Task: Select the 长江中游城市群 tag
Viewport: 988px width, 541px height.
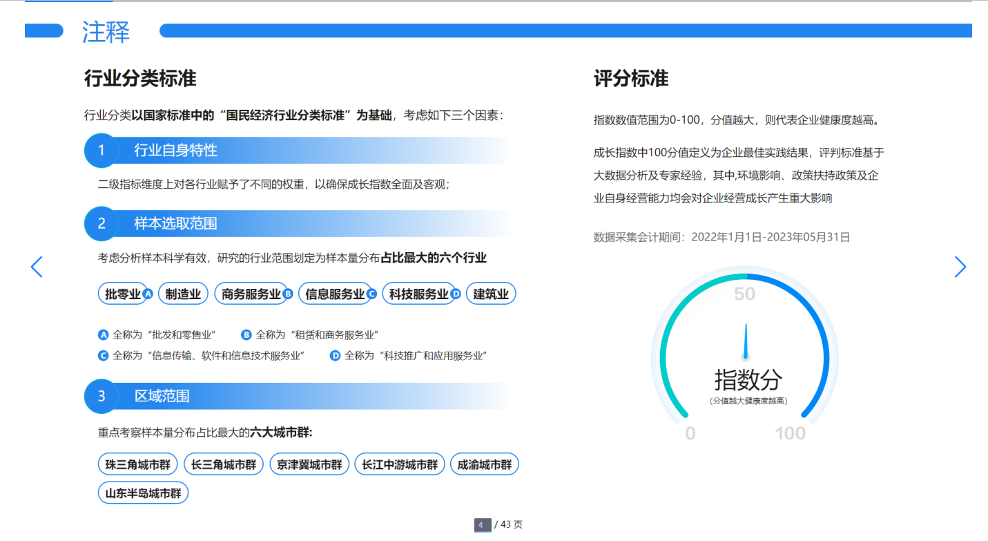Action: (x=400, y=465)
